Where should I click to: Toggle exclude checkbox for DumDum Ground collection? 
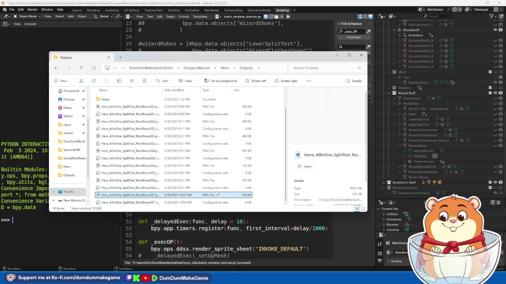click(490, 188)
